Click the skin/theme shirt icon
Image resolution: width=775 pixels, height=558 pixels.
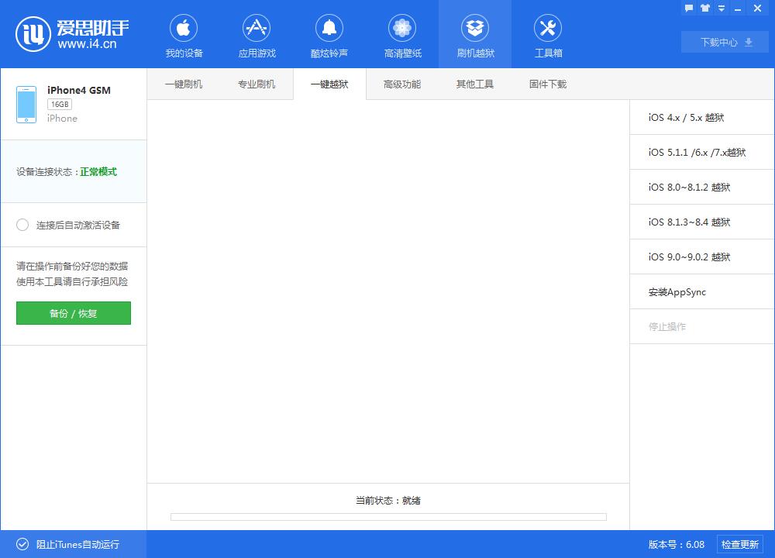[704, 8]
